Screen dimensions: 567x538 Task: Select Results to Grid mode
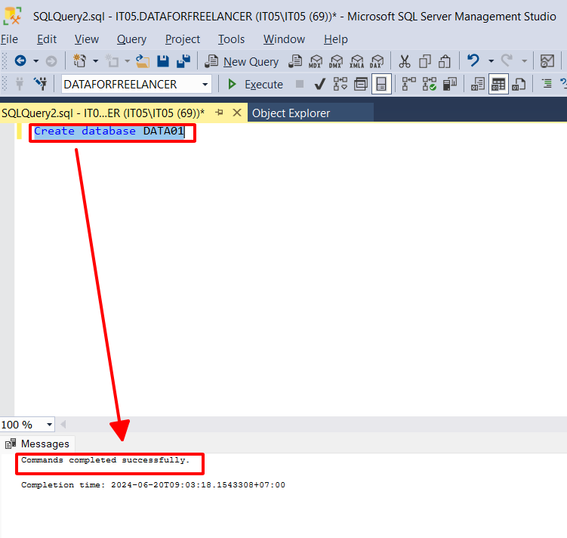click(x=498, y=84)
